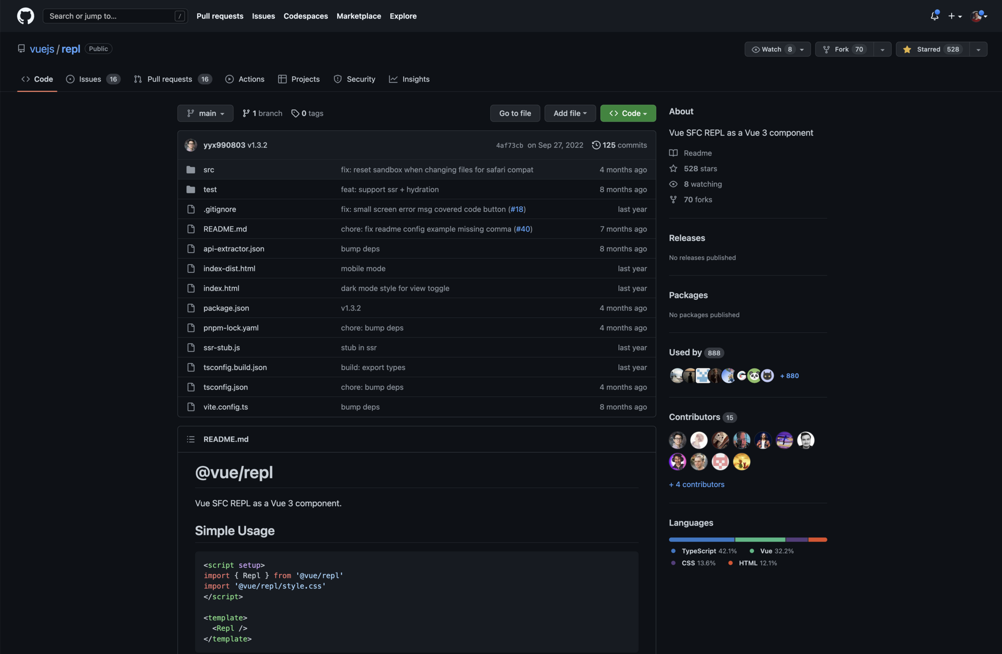Expand the main branch dropdown
1002x654 pixels.
(x=205, y=113)
